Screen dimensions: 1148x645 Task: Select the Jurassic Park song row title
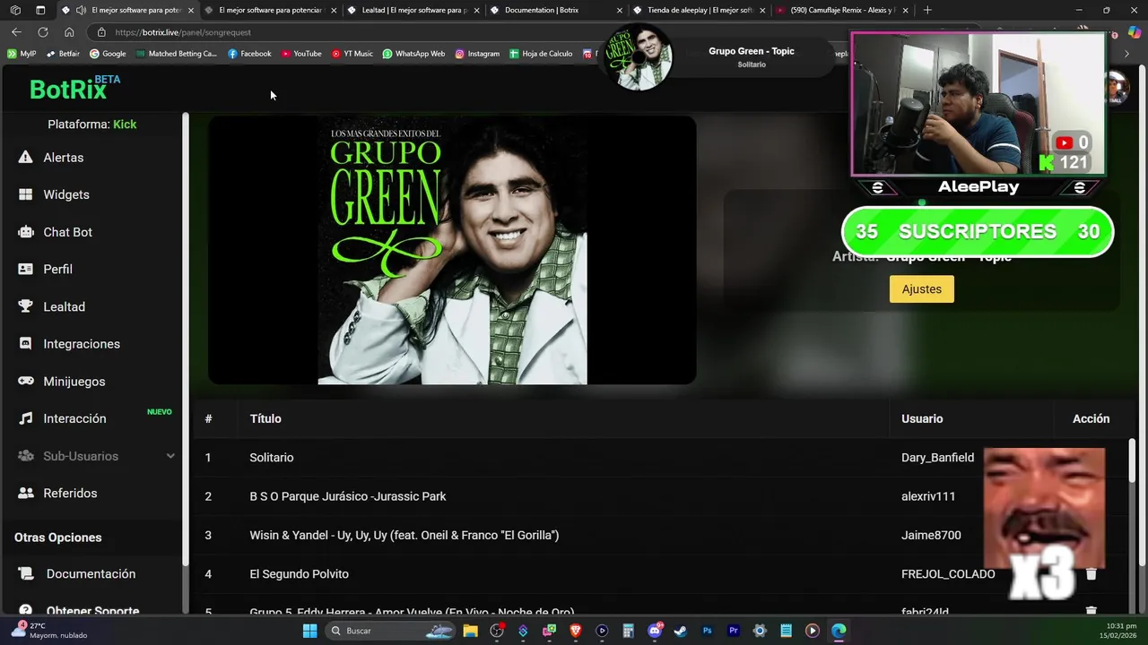(x=348, y=496)
